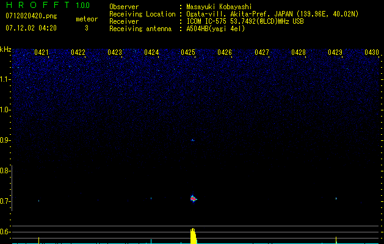The width and height of the screenshot is (384, 244).
Task: Click the HROFFT 1.0.0 title text
Action: point(48,5)
